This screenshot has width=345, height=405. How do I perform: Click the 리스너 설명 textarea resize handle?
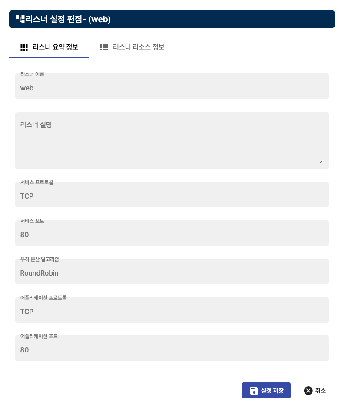pyautogui.click(x=322, y=160)
